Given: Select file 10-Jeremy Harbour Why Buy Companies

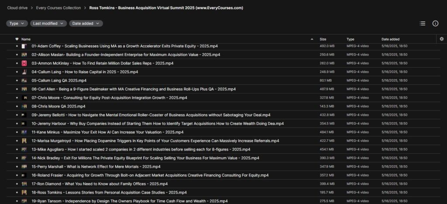Looking at the screenshot, I should (158, 124).
